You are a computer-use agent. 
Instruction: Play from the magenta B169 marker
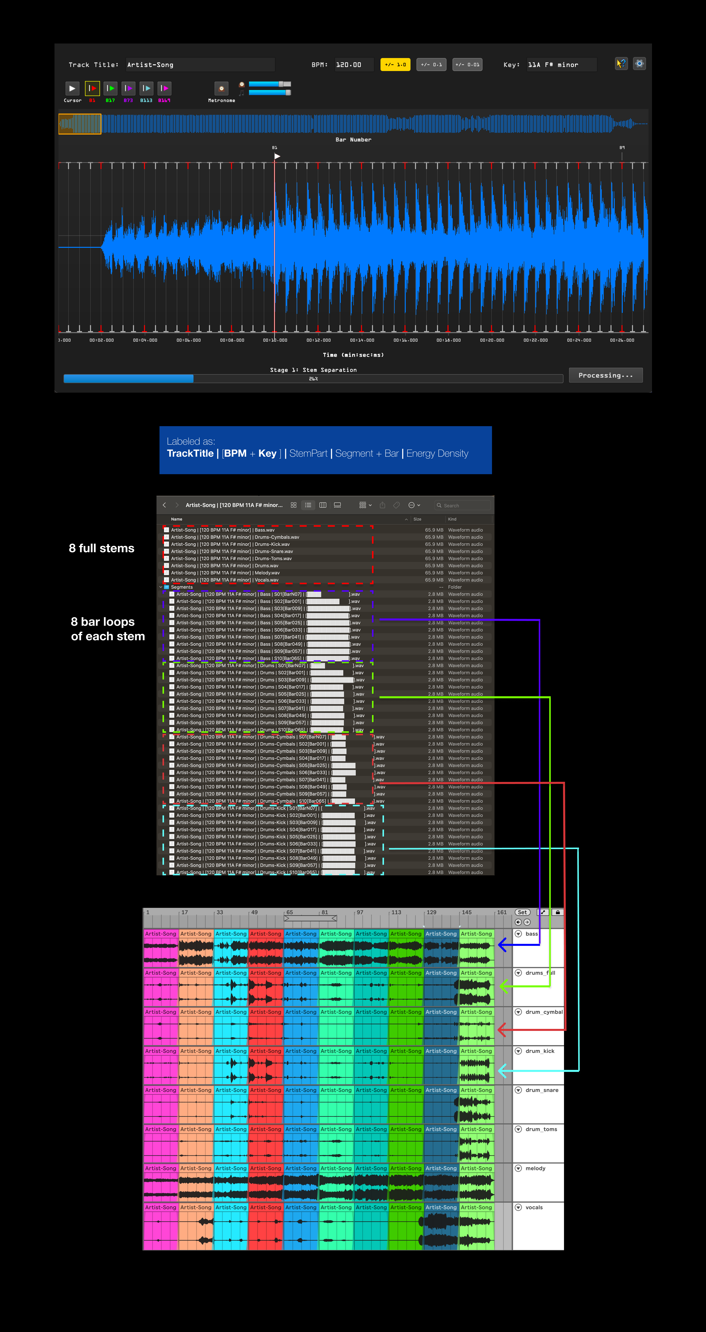pos(164,89)
